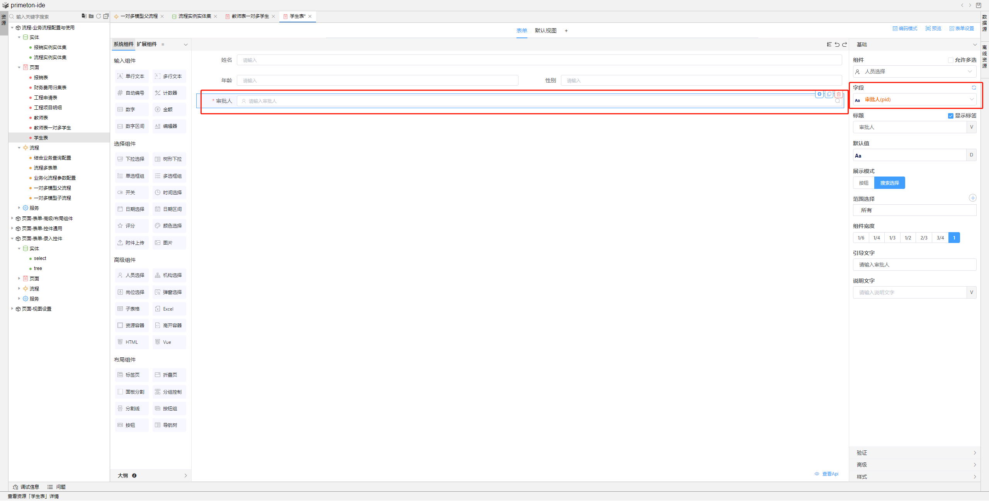Switch to the 教师表一对多学生 tab
The image size is (989, 501).
(x=250, y=16)
